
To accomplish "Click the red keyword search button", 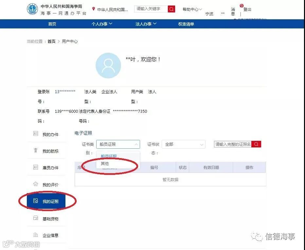I will pos(171,9).
